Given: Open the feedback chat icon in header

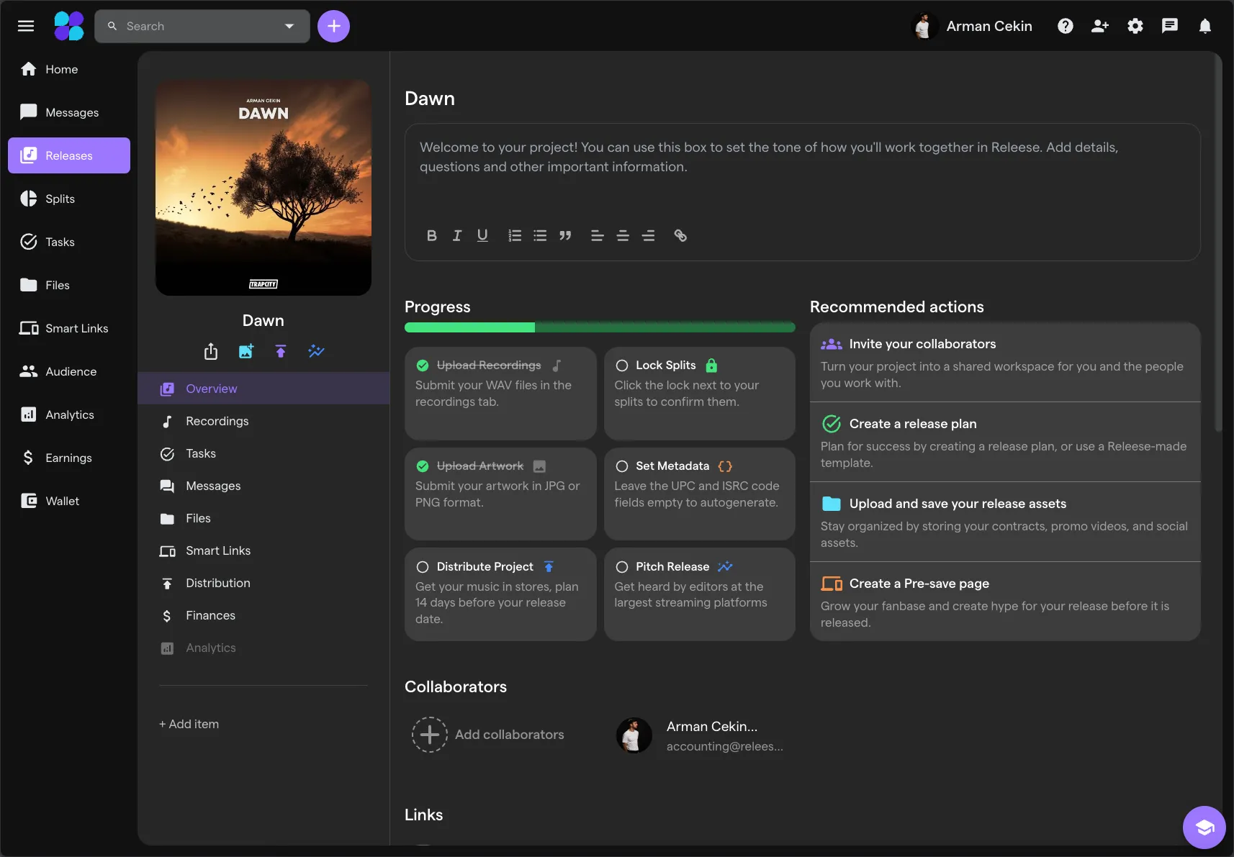Looking at the screenshot, I should tap(1170, 26).
